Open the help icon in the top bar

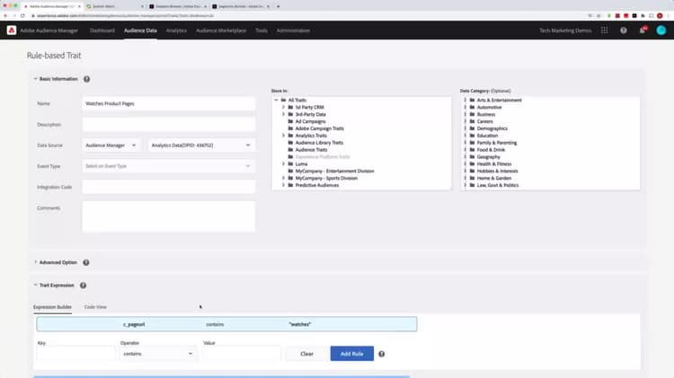[624, 31]
